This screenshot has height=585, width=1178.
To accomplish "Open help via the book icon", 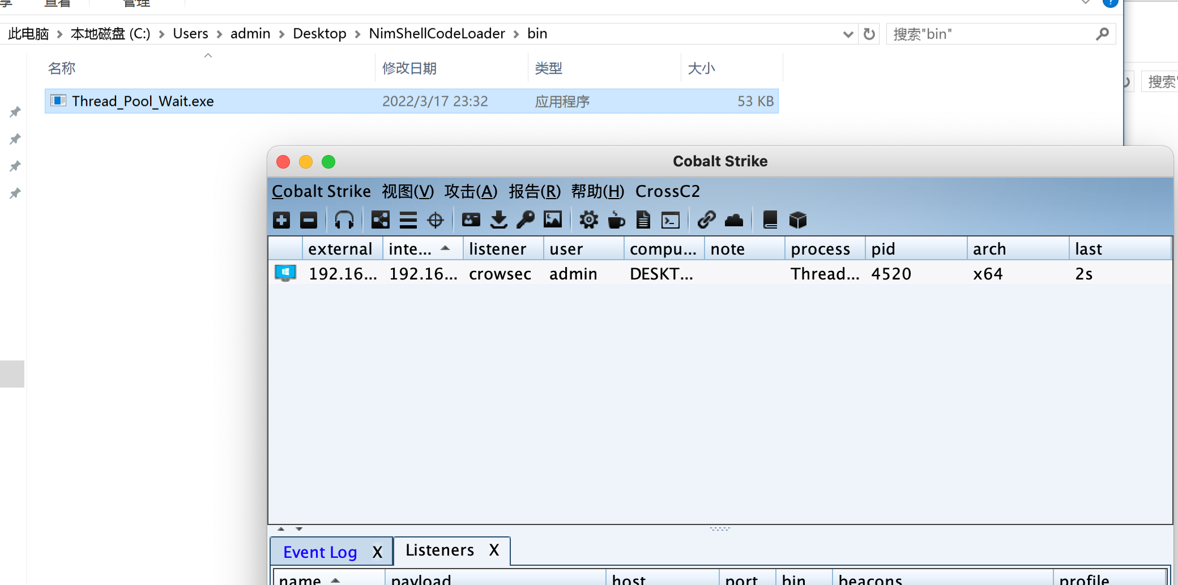I will coord(770,220).
